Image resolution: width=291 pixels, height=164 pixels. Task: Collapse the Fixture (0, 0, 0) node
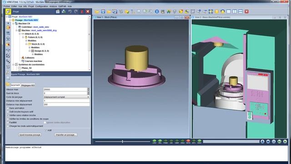pyautogui.click(x=23, y=37)
